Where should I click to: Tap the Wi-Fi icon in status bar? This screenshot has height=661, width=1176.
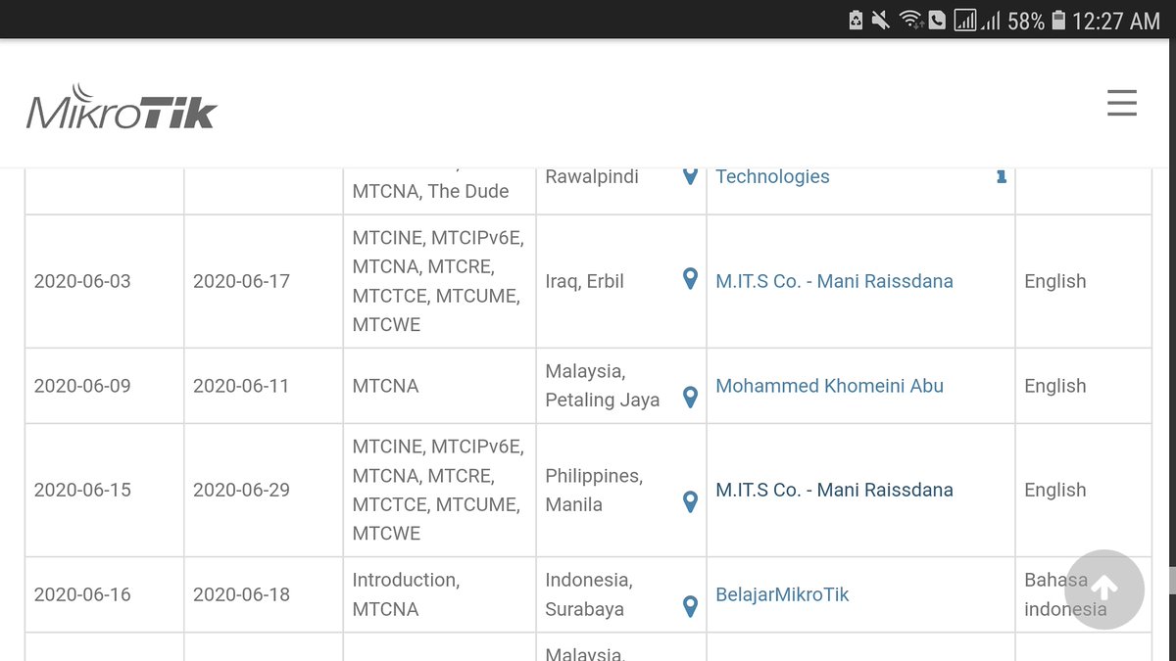click(909, 20)
